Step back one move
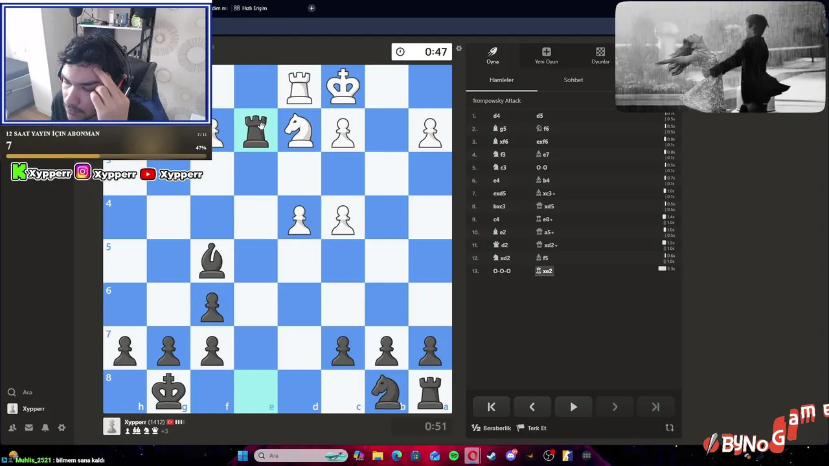This screenshot has width=829, height=466. [x=532, y=407]
